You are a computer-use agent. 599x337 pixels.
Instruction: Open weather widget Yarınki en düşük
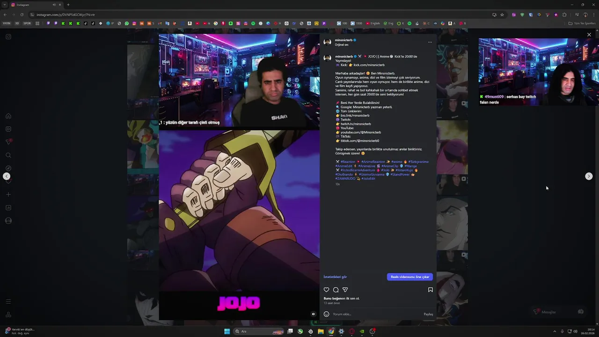[x=19, y=331]
